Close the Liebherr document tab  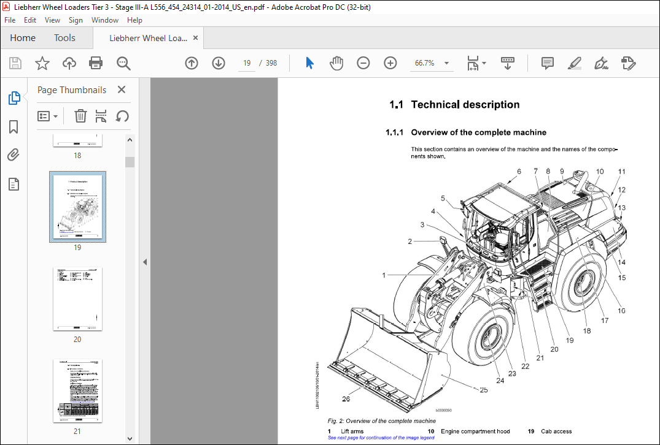195,38
